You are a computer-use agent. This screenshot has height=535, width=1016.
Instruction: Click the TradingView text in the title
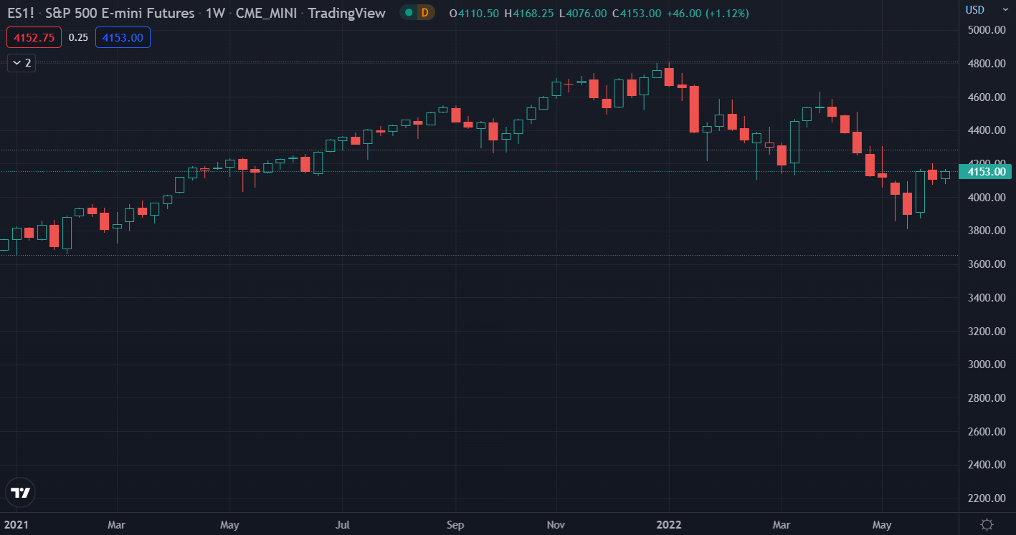346,13
